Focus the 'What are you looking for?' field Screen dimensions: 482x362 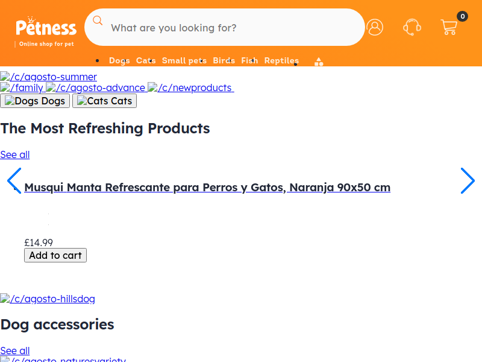[x=224, y=27]
